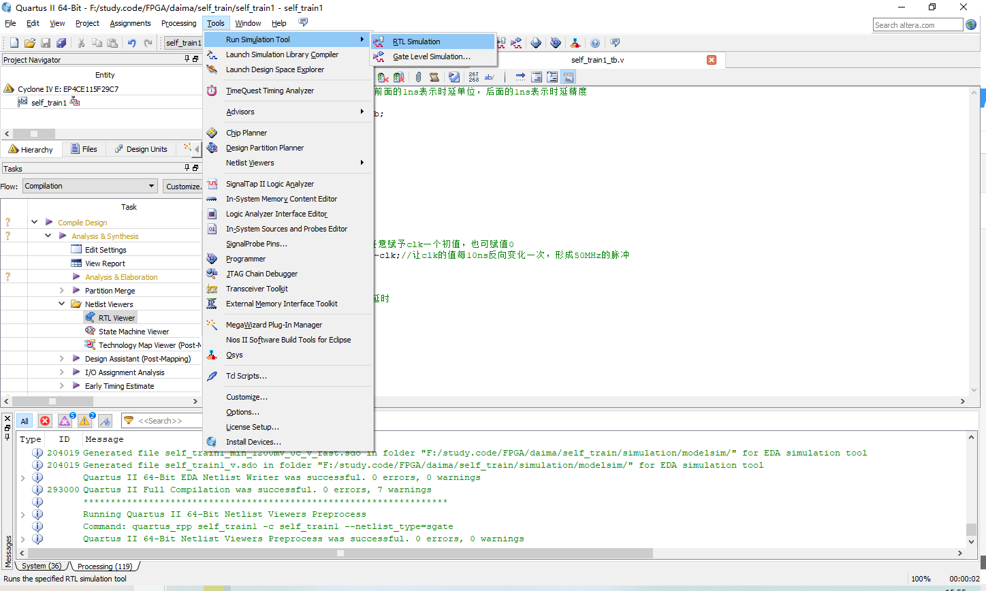The height and width of the screenshot is (591, 986).
Task: Switch to the Processing (119) messages tab
Action: pos(105,566)
